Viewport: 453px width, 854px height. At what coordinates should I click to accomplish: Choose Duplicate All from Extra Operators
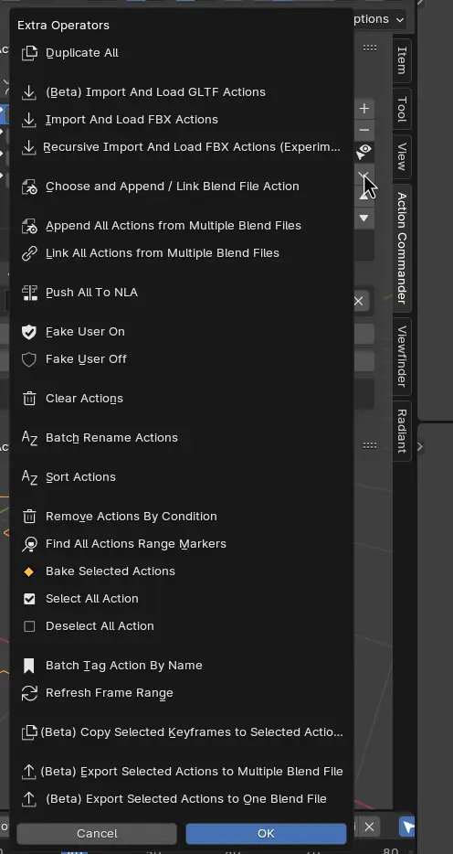coord(181,53)
